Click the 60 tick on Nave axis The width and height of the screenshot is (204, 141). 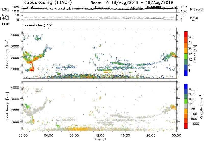pyautogui.click(x=182, y=15)
